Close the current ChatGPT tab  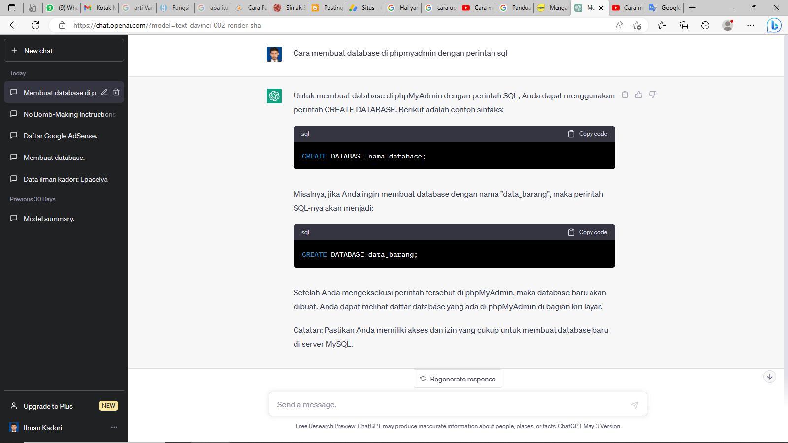tap(601, 8)
